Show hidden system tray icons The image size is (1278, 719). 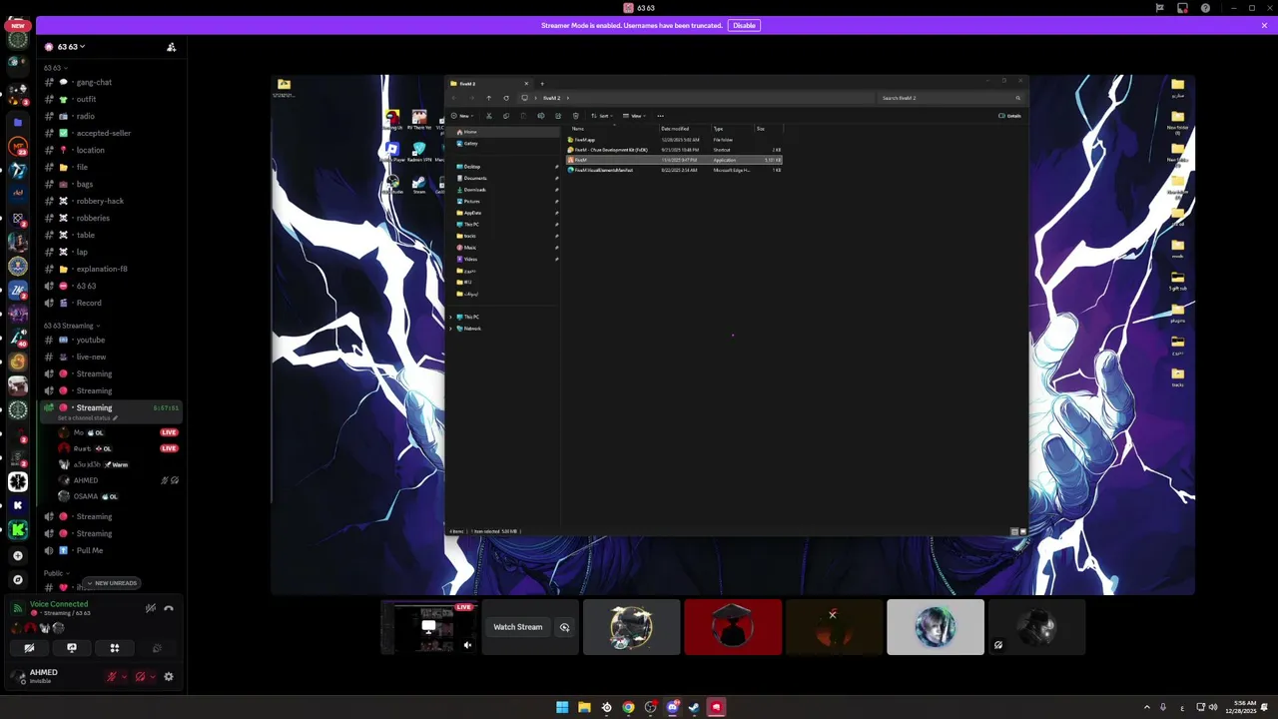coord(1146,707)
